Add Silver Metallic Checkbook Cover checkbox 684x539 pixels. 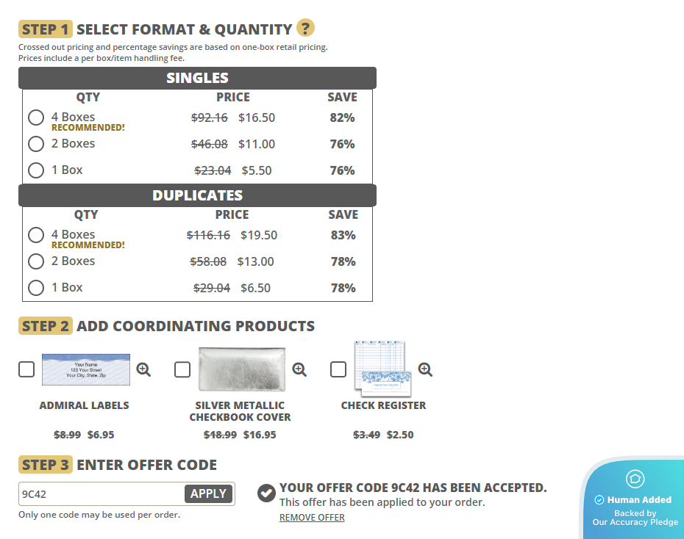click(182, 369)
